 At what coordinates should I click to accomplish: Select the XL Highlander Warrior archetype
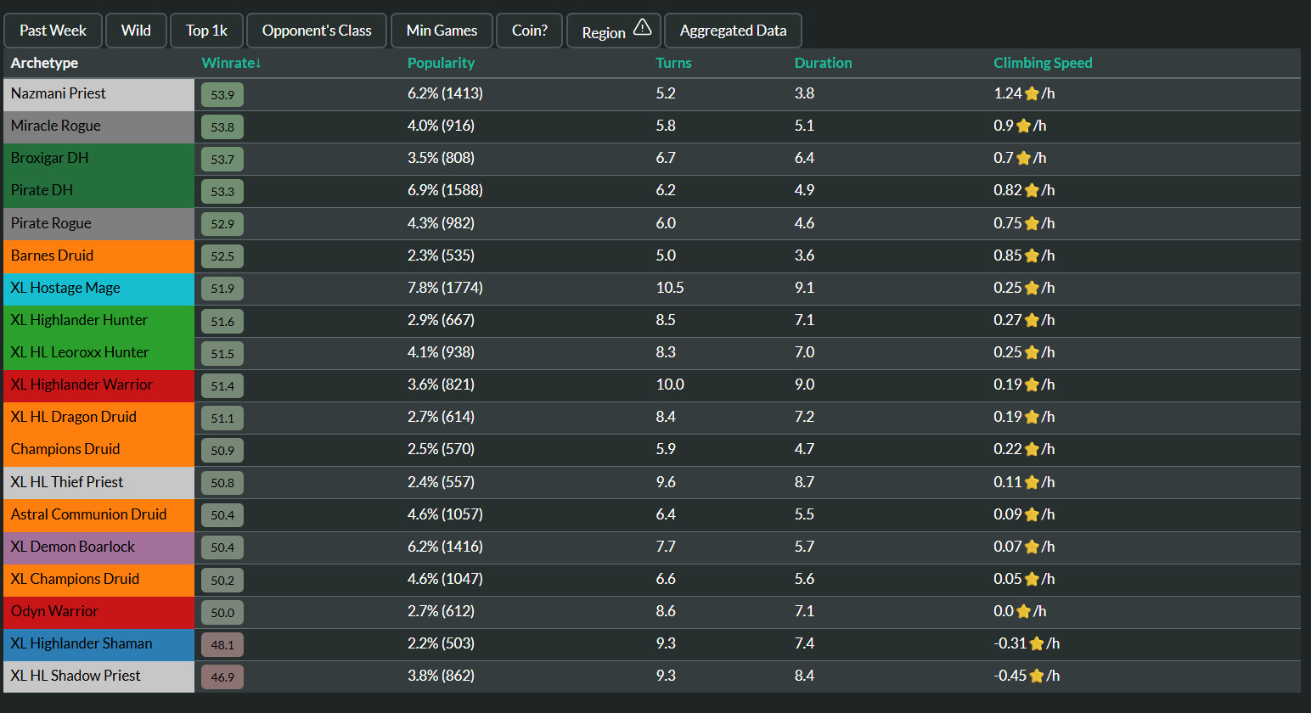click(82, 385)
